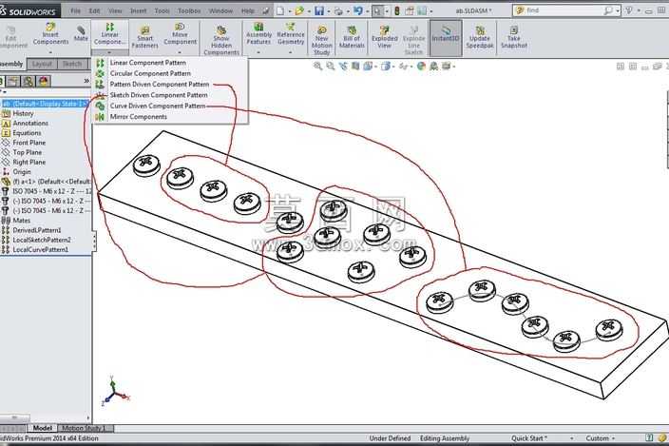
Task: Switch to Motion Study 1 tab
Action: pyautogui.click(x=84, y=428)
